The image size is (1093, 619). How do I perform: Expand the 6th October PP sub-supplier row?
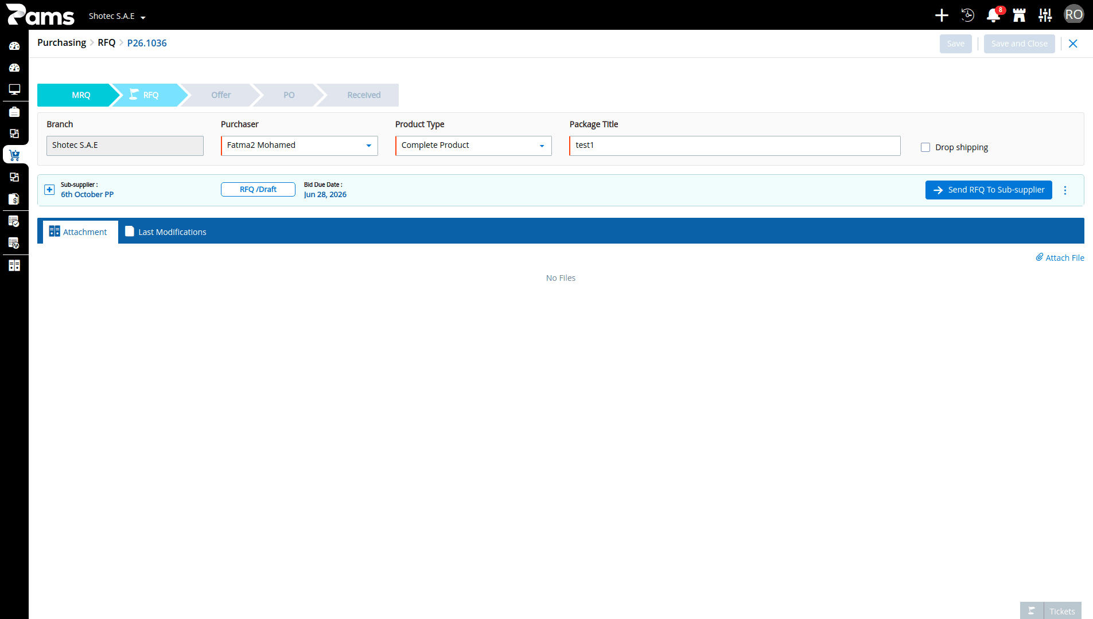(49, 190)
